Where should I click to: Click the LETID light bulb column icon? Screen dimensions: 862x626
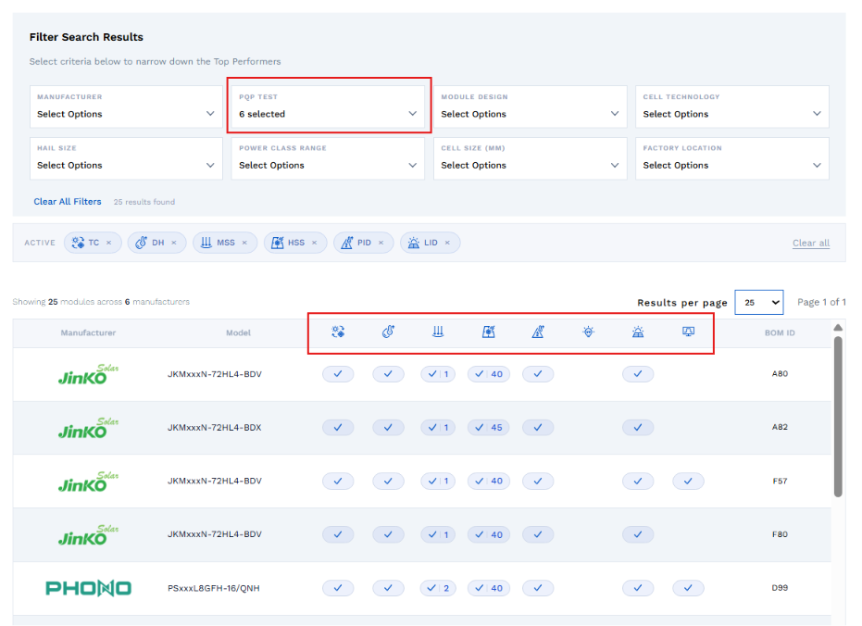click(x=588, y=332)
